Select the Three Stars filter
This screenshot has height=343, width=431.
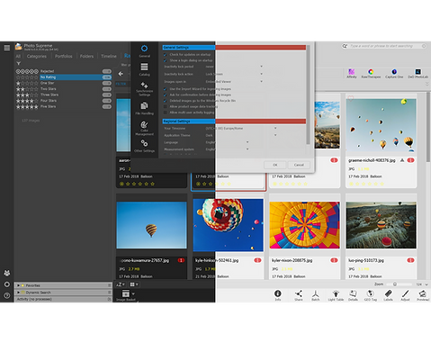click(63, 95)
